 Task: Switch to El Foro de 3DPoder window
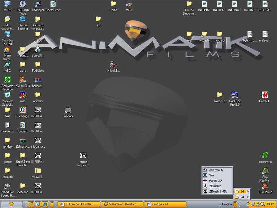click(79, 204)
